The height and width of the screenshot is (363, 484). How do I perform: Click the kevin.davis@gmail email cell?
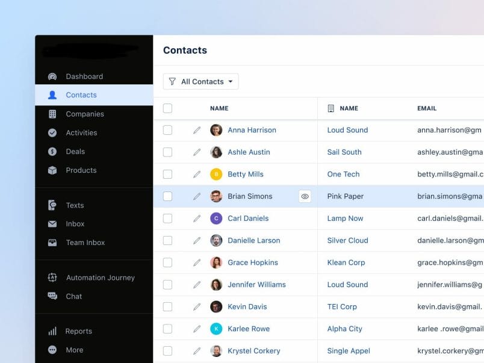pos(450,307)
